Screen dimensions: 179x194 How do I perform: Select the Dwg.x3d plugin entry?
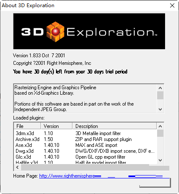coord(24,151)
